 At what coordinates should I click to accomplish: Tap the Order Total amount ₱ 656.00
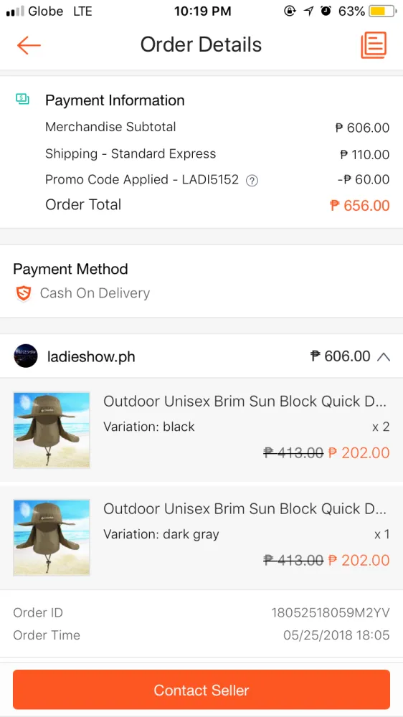[x=359, y=205]
